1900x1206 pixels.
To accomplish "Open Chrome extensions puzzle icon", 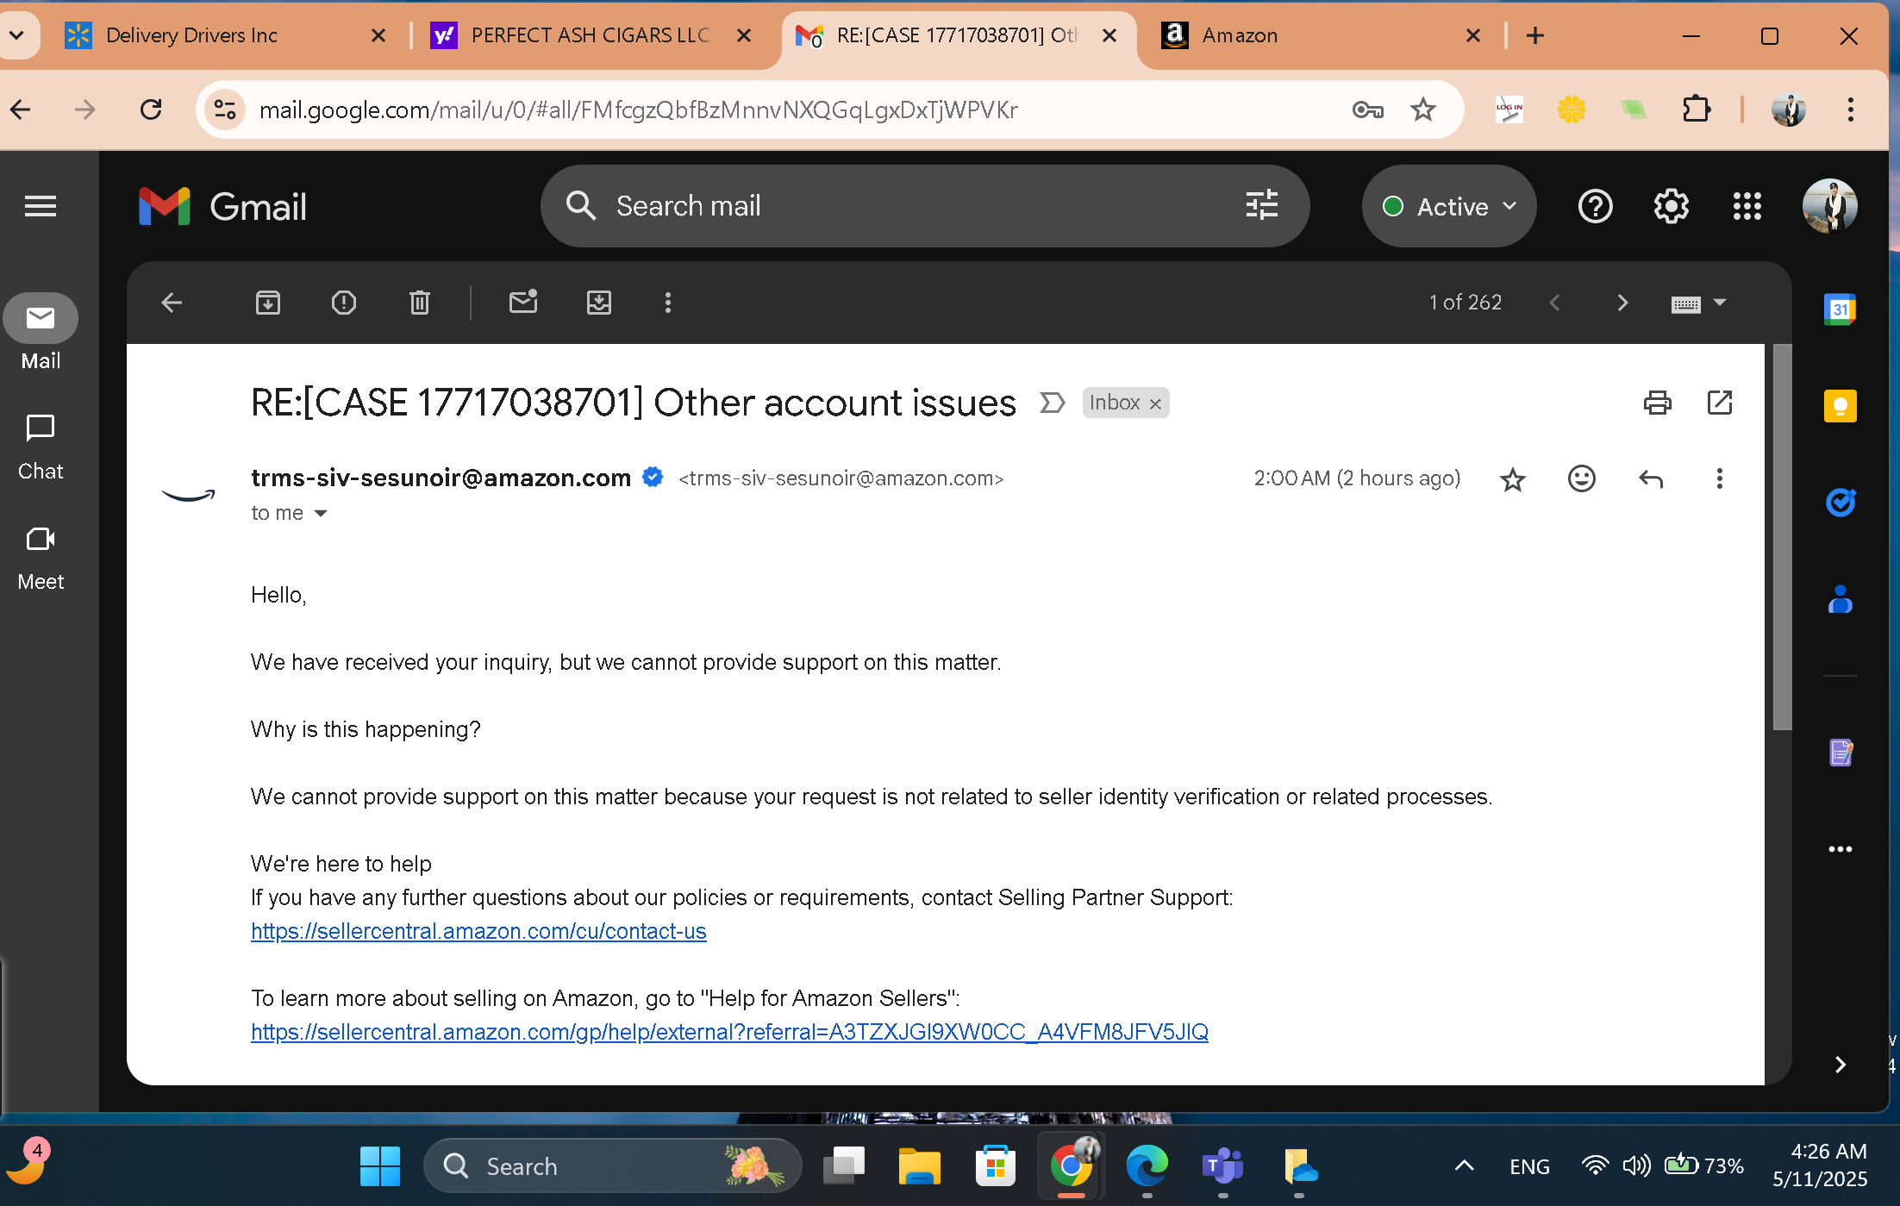I will coord(1696,109).
